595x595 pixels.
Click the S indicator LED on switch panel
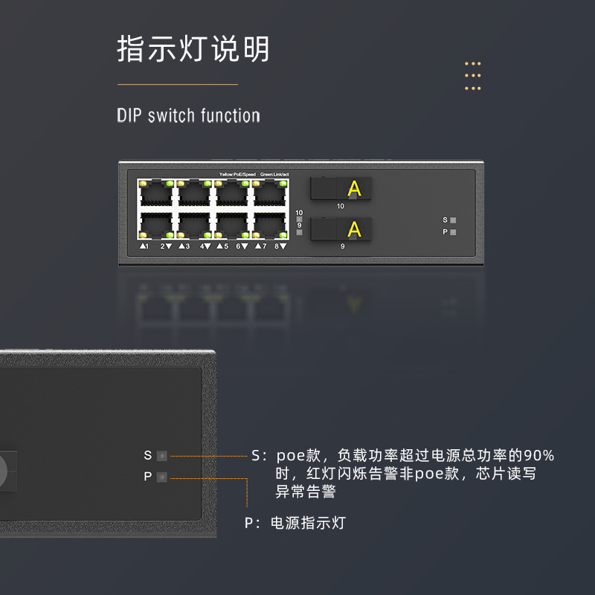(x=453, y=220)
